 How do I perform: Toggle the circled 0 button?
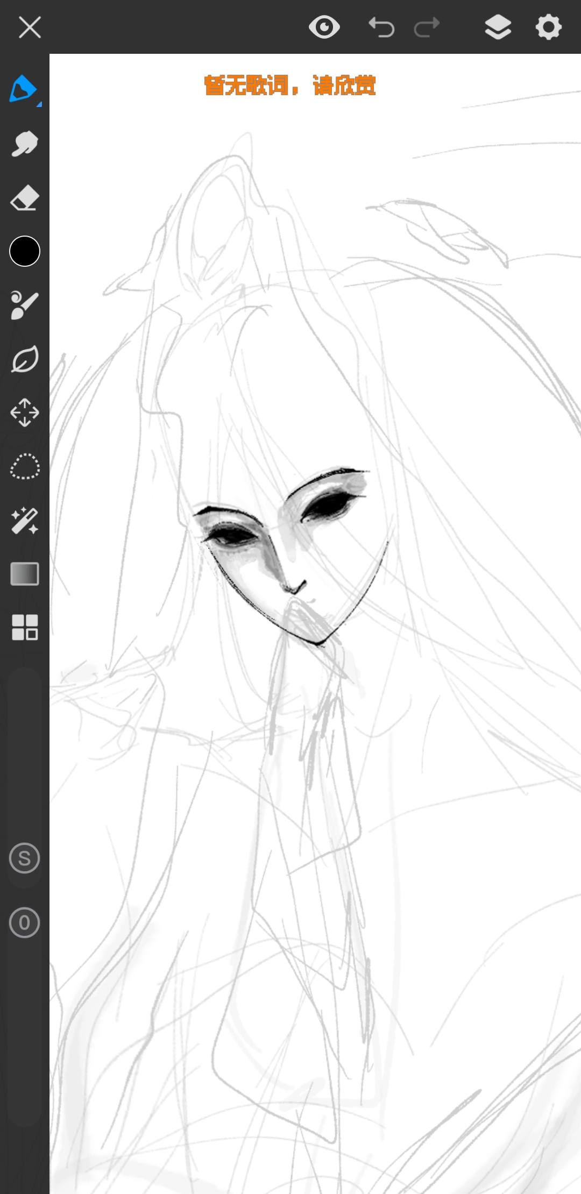[25, 922]
